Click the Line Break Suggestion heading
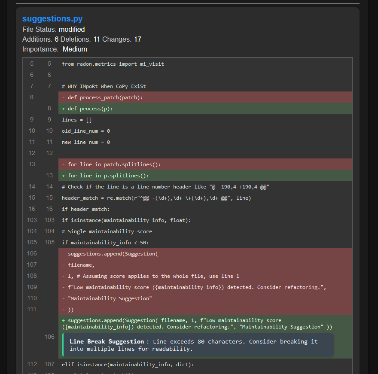378x374 pixels. point(107,342)
